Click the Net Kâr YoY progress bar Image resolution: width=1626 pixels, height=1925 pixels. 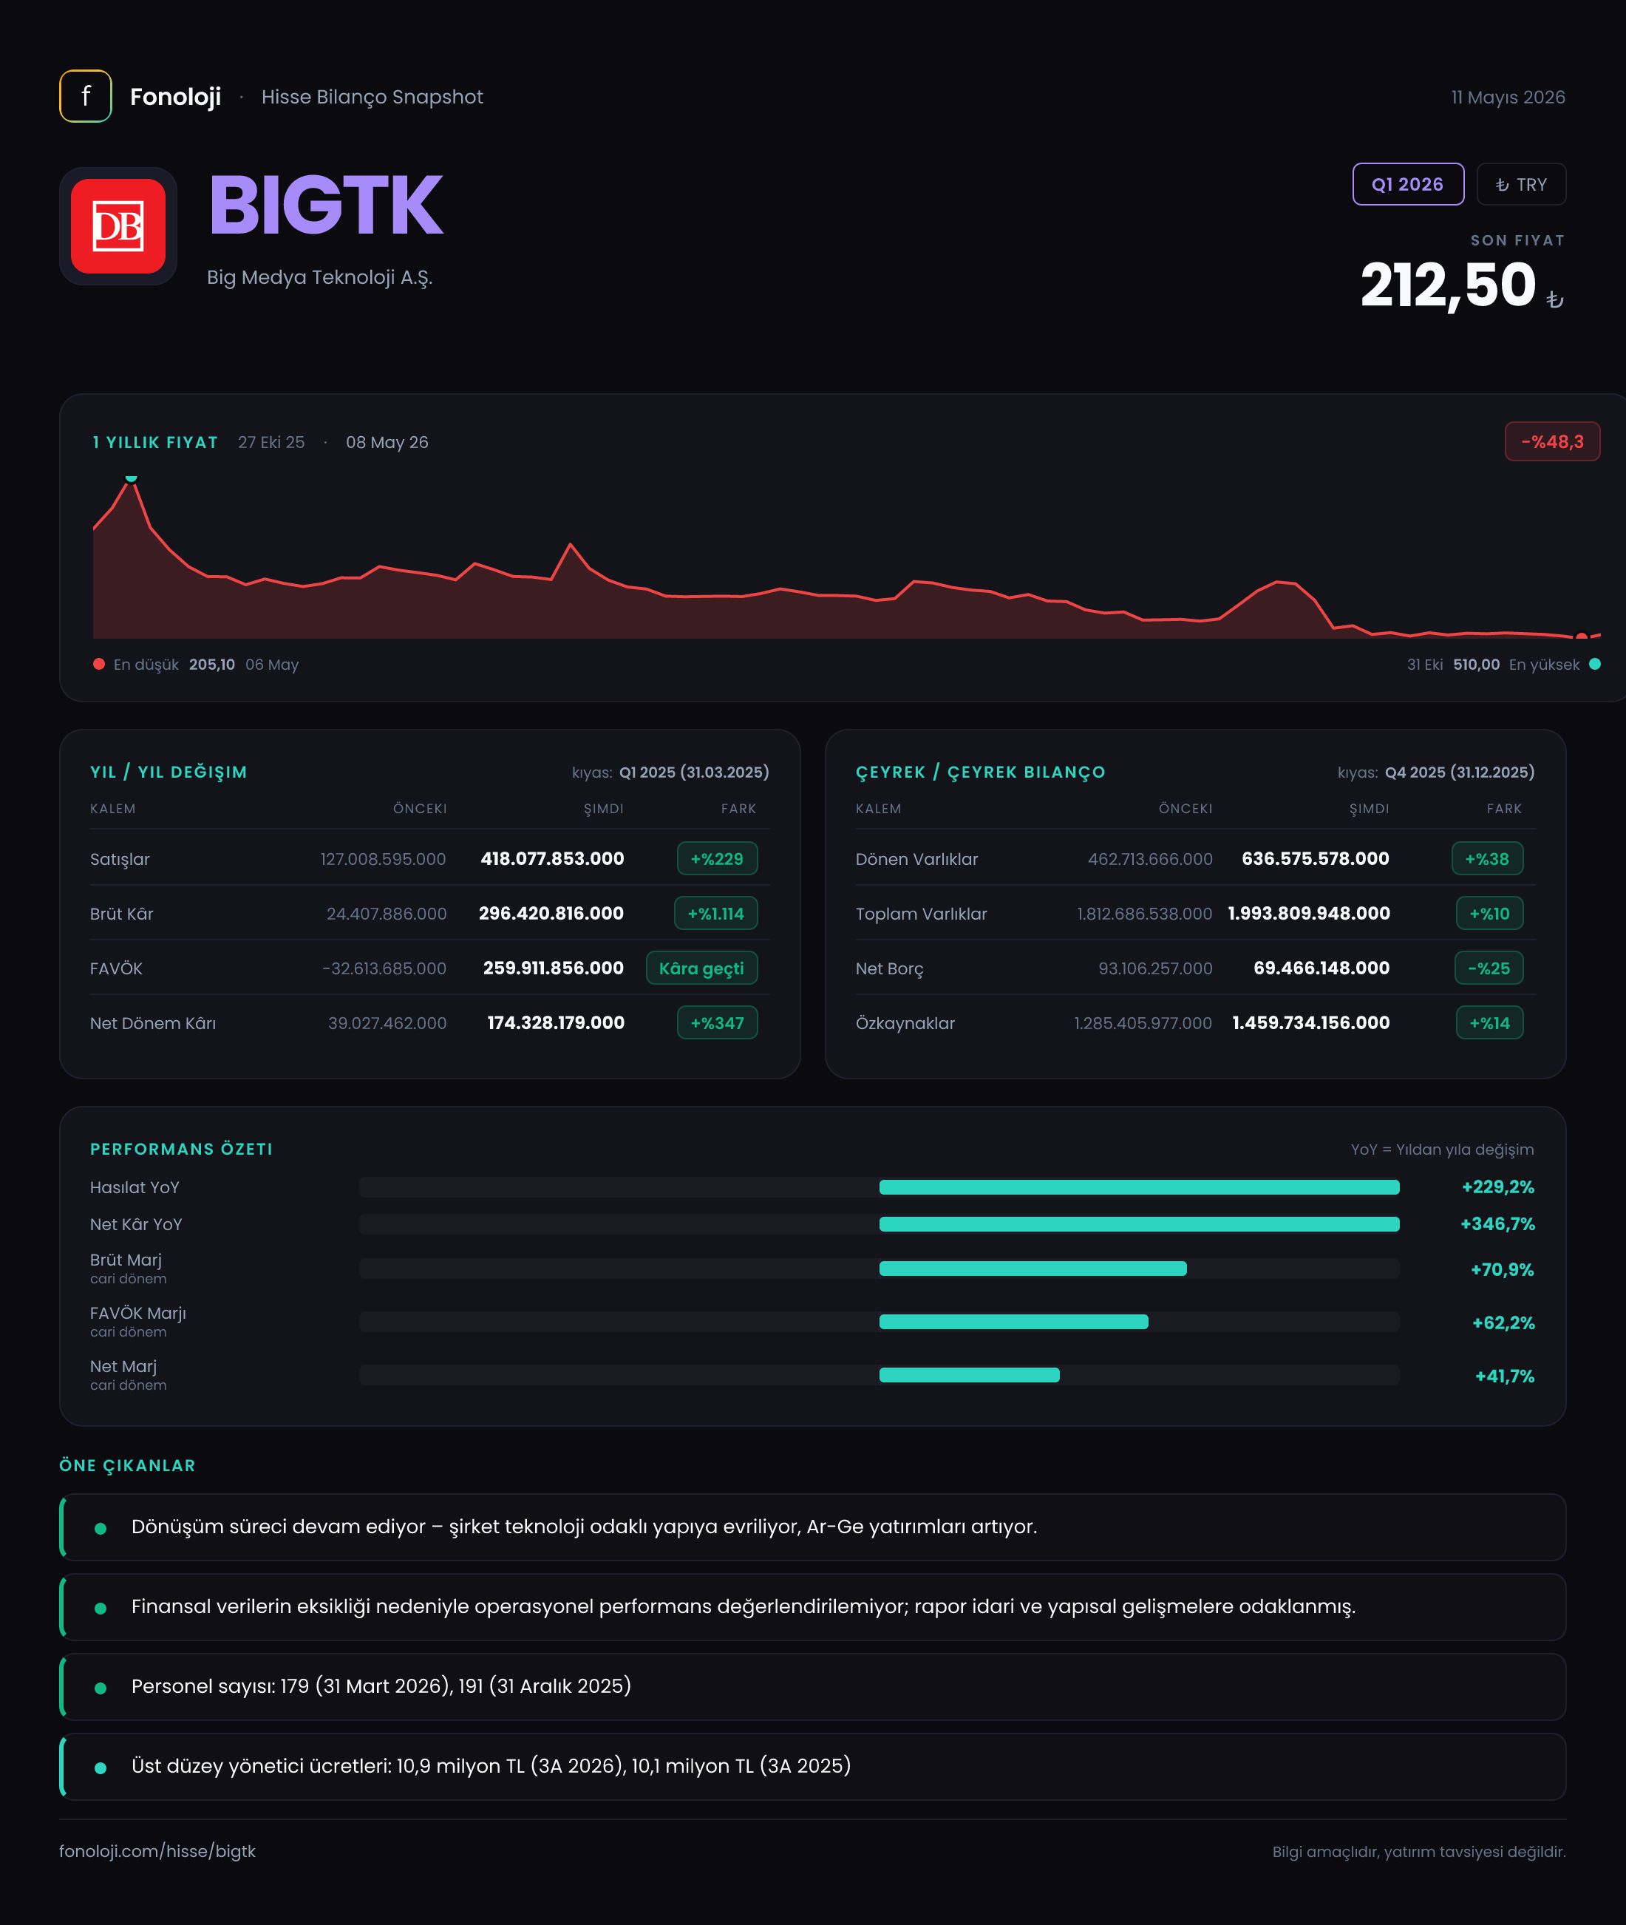pyautogui.click(x=880, y=1224)
